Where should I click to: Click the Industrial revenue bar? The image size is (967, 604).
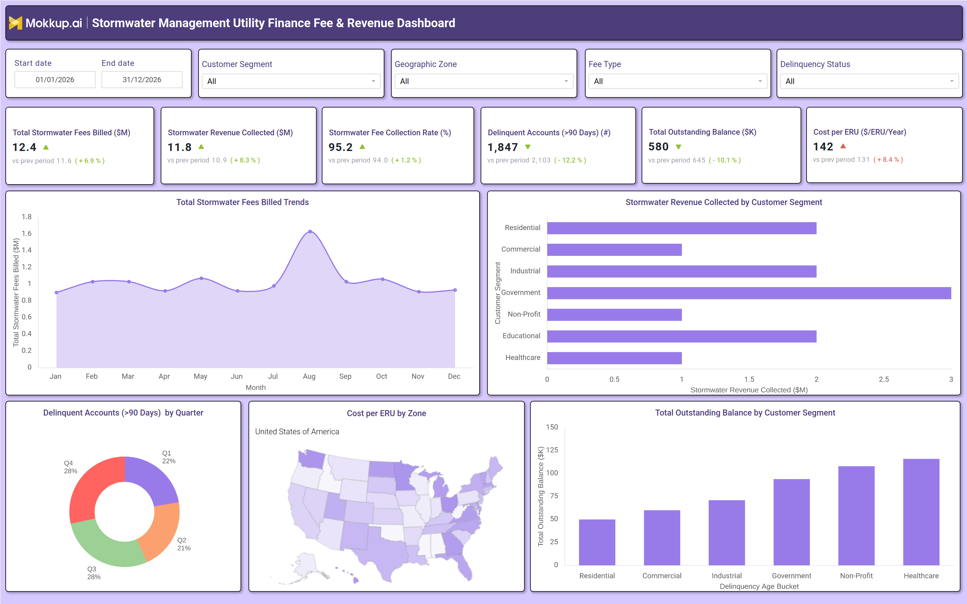point(682,271)
